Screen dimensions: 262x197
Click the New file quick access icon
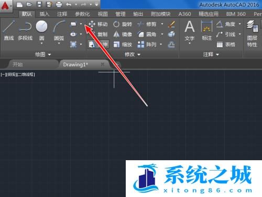click(19, 5)
